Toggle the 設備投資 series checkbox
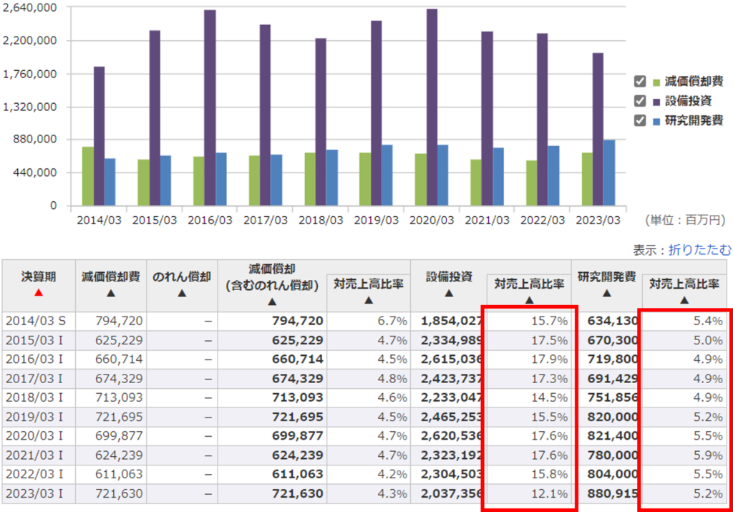This screenshot has width=733, height=512. [x=641, y=101]
